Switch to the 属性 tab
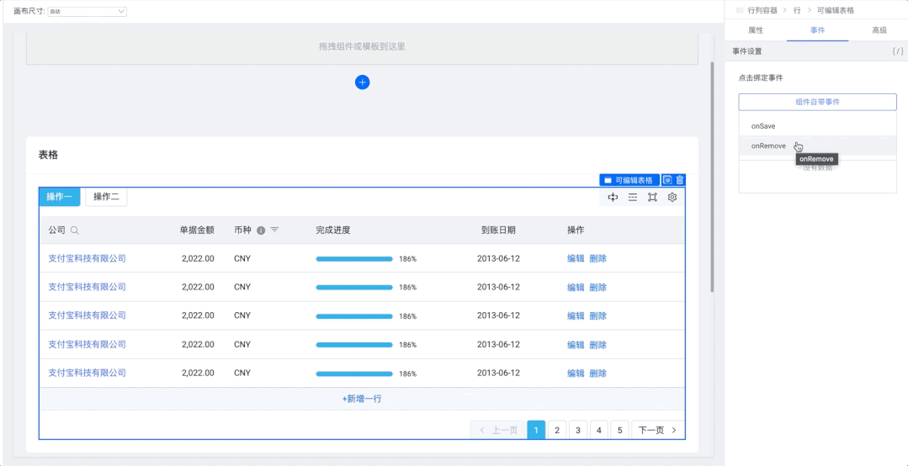This screenshot has height=466, width=908. [x=756, y=30]
